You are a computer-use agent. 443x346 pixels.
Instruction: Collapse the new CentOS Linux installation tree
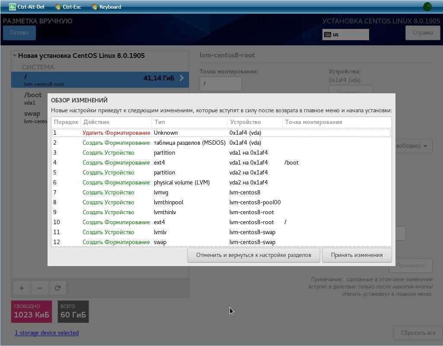(15, 56)
